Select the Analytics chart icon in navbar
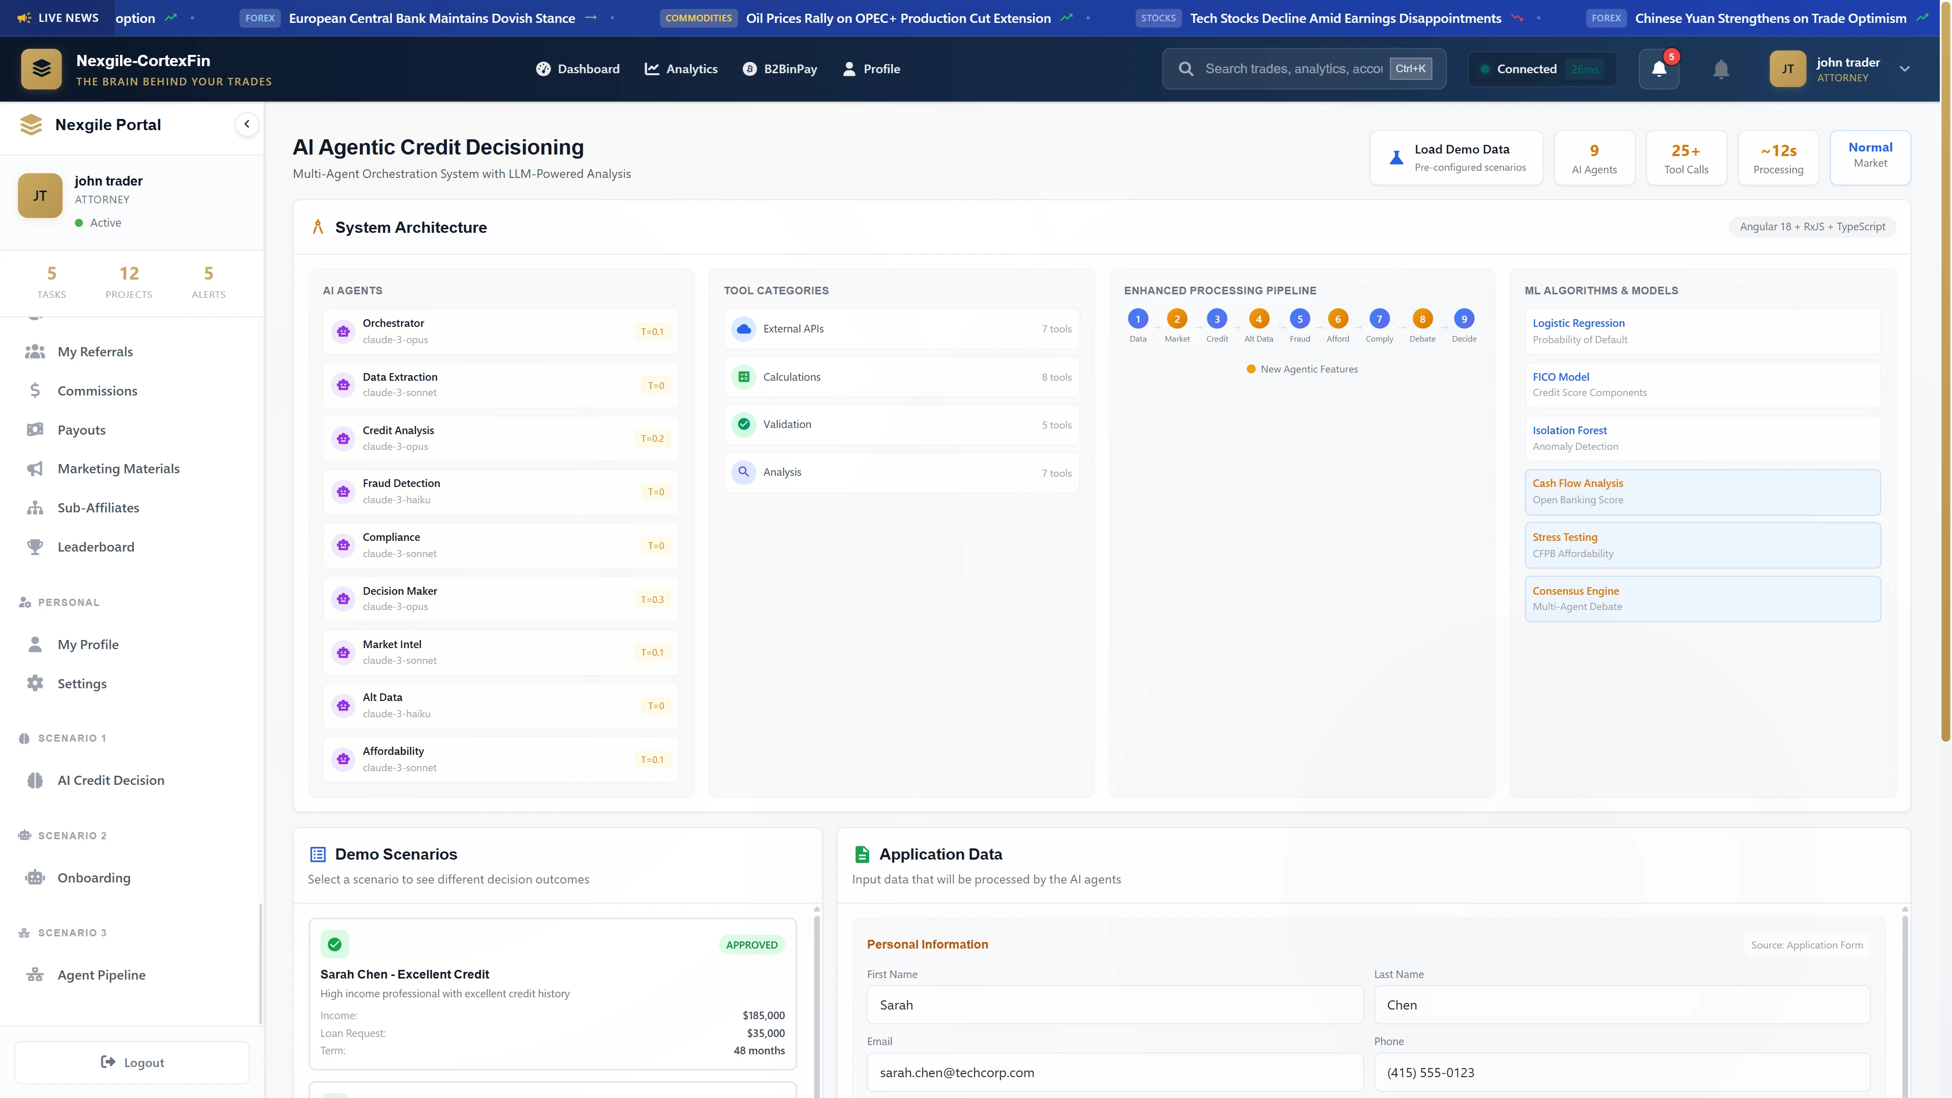Viewport: 1952px width, 1098px height. click(x=652, y=68)
